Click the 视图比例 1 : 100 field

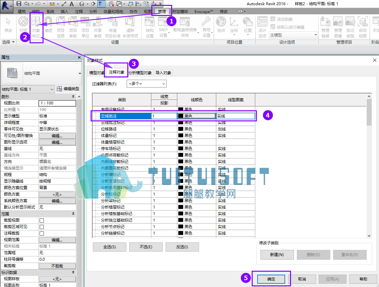(57, 103)
